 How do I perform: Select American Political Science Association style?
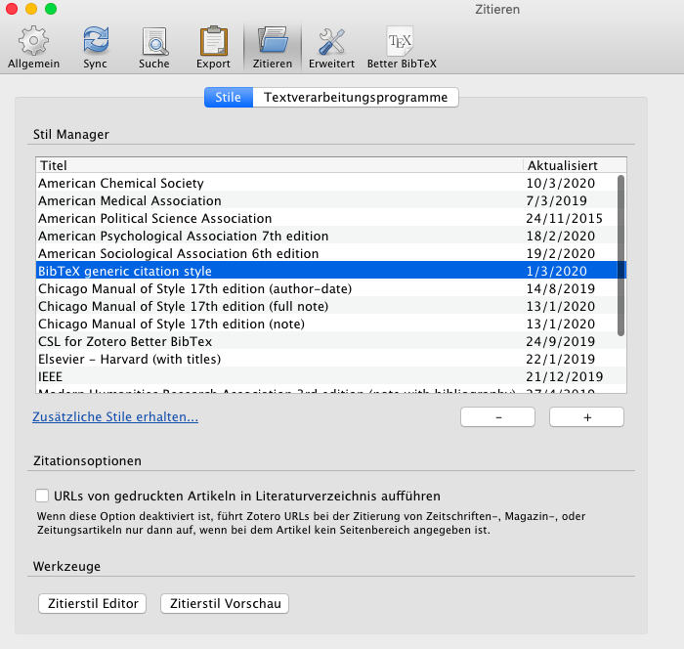(x=330, y=218)
